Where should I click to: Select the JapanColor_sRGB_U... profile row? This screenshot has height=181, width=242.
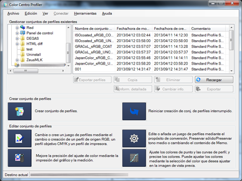point(151,64)
